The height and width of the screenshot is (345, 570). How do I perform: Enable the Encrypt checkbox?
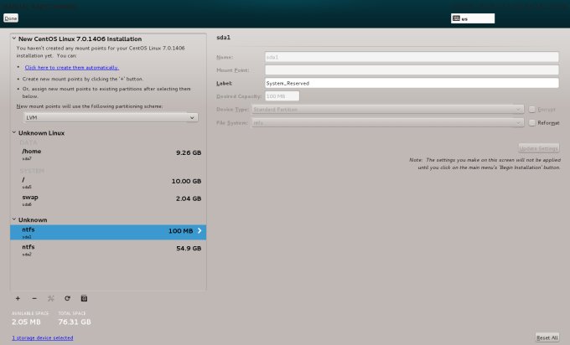click(x=531, y=110)
